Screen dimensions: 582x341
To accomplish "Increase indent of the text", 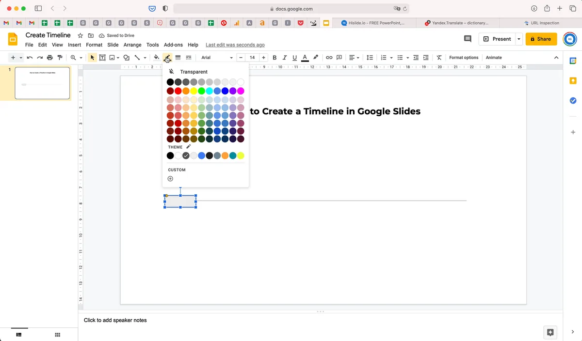I will [426, 58].
